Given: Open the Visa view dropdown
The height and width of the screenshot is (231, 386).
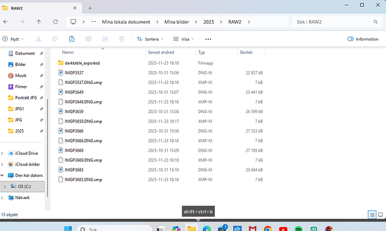Looking at the screenshot, I should coord(185,39).
